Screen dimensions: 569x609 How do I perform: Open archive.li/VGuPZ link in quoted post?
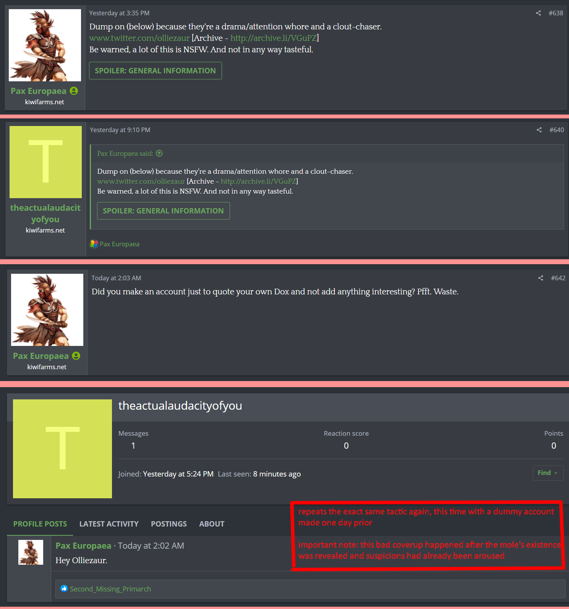coord(258,181)
